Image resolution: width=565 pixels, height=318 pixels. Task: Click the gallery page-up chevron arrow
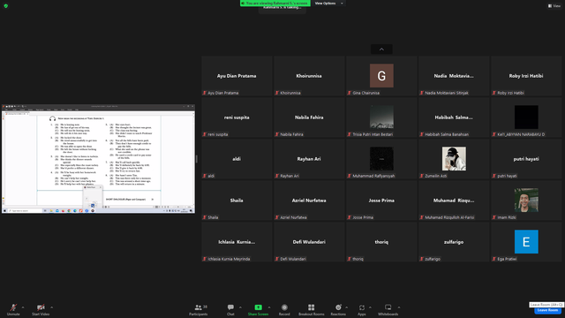pyautogui.click(x=381, y=49)
